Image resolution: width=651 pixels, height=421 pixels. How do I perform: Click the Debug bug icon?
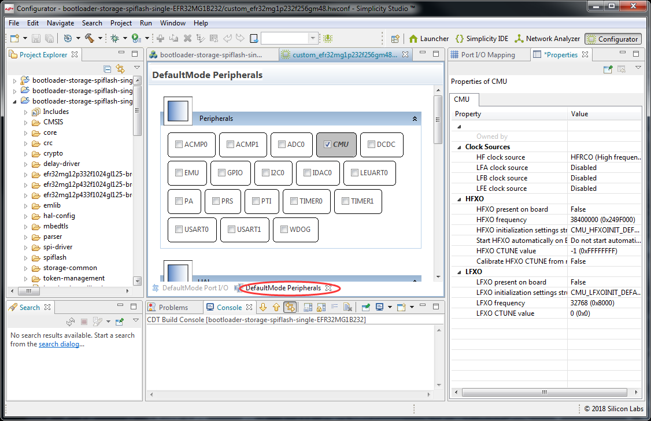(x=114, y=39)
